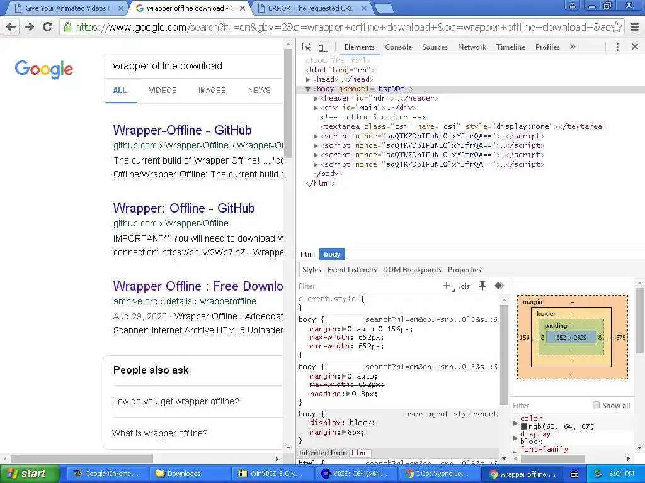This screenshot has height=483, width=645.
Task: Open Wrapper: Offline - GitHub result
Action: coord(184,208)
